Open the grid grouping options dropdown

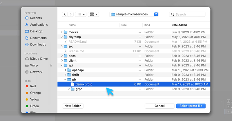[x=93, y=14]
